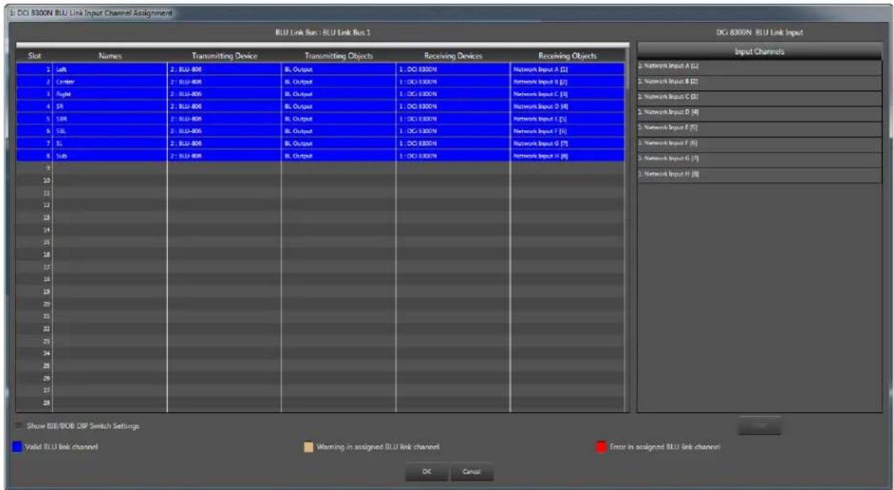Pick 'Network Input B [2]' in Input Channels list

coord(759,82)
